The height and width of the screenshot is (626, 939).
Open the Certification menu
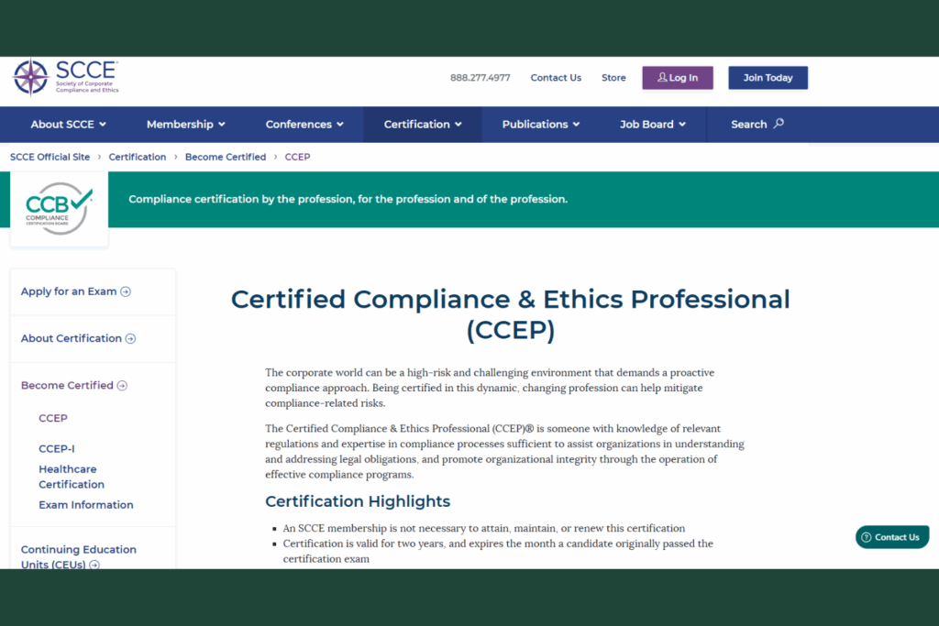(423, 125)
